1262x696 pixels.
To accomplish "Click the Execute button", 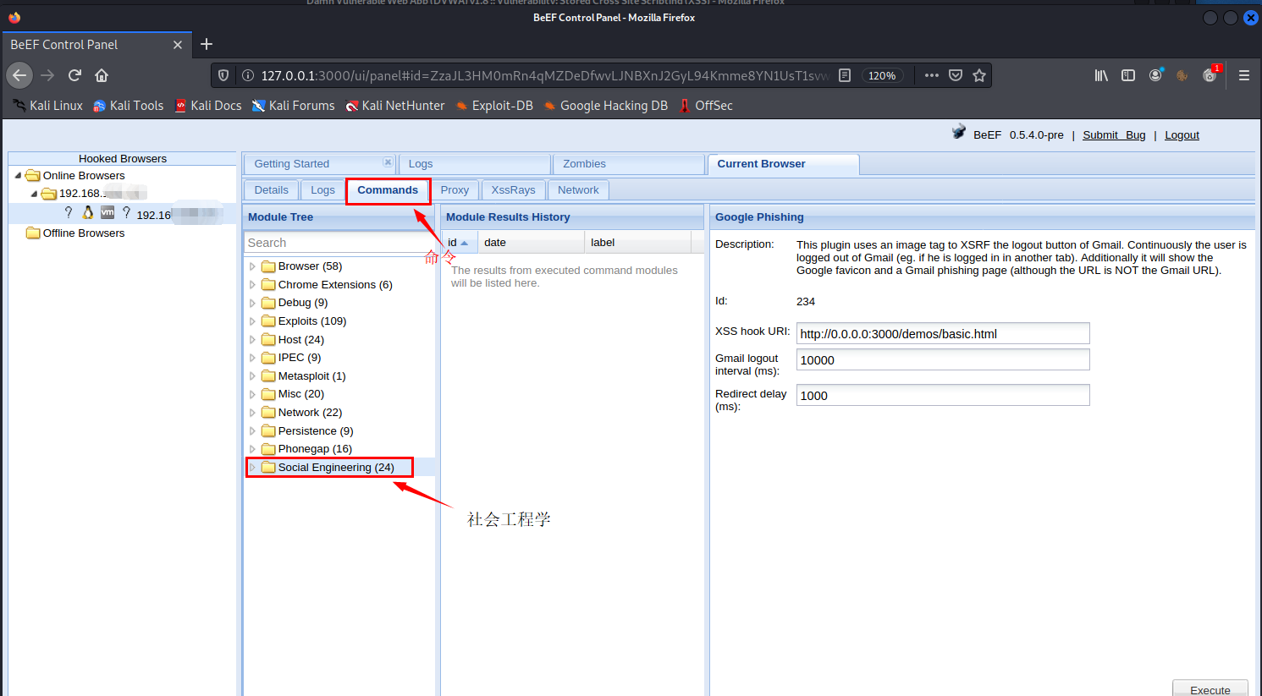I will [x=1210, y=689].
